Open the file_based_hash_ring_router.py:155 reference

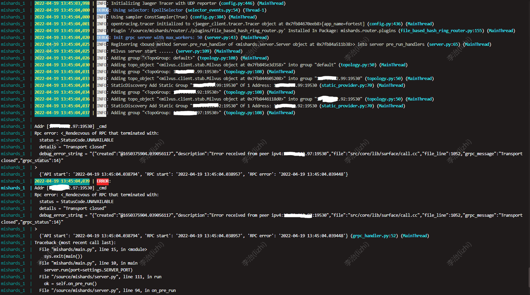(x=441, y=30)
